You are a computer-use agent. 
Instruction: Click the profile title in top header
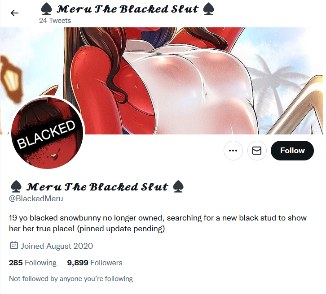(128, 9)
